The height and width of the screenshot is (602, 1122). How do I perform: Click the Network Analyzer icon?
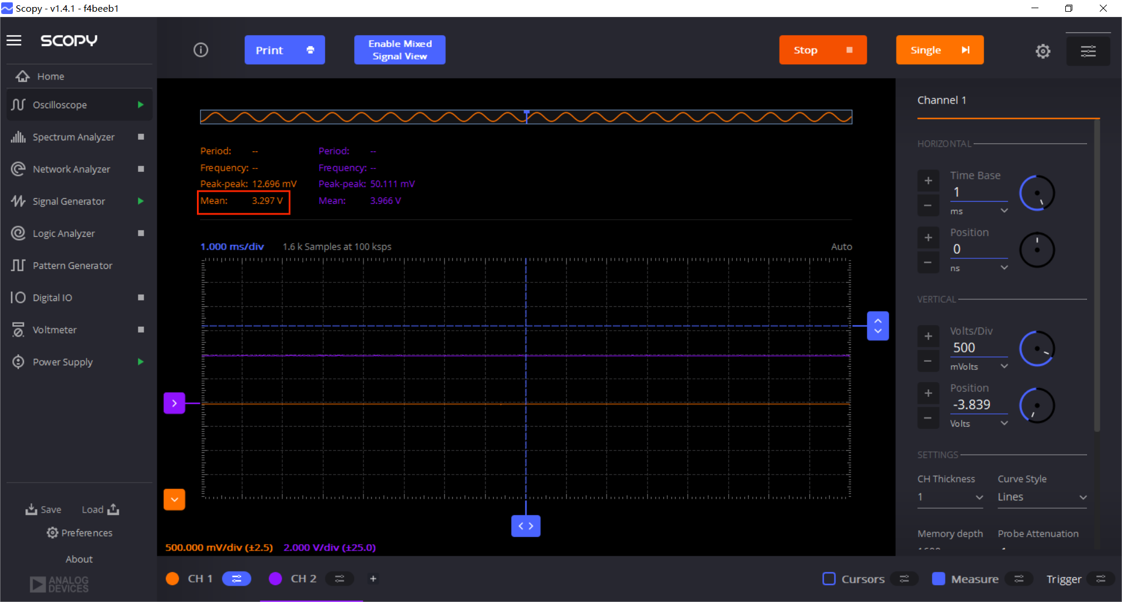click(x=18, y=169)
